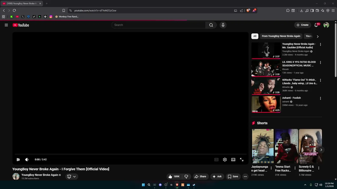337x189 pixels.
Task: Reload the page in the browser
Action: [x=14, y=10]
